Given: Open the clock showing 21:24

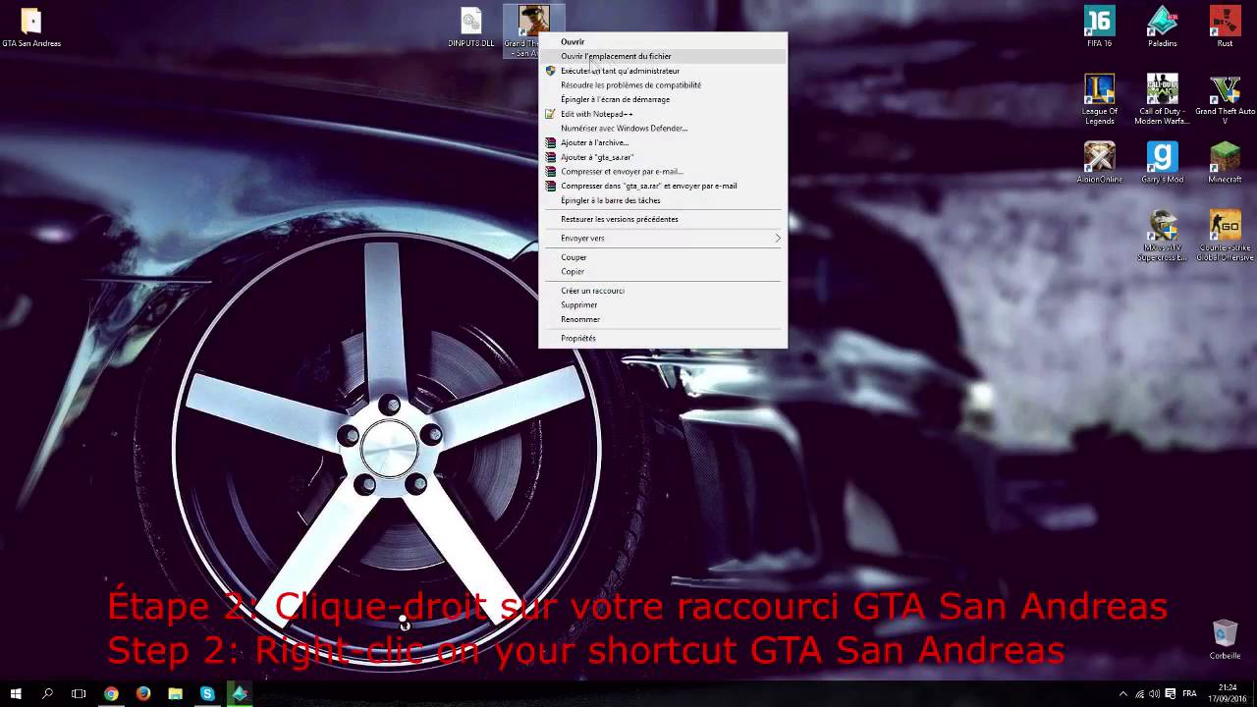Looking at the screenshot, I should coord(1228,693).
